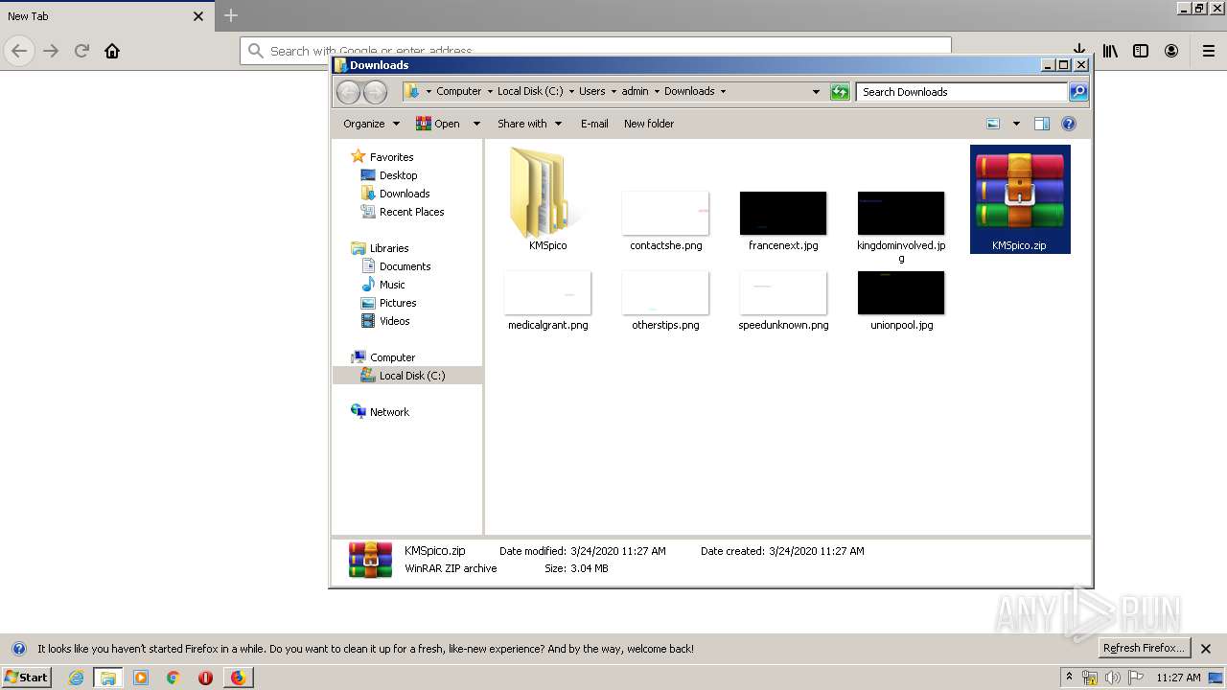Viewport: 1227px width, 690px height.
Task: Open new Firefox tab with plus
Action: [231, 15]
